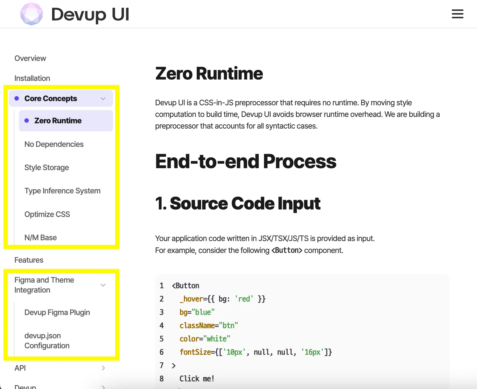Go to the Installation page
477x389 pixels.
point(32,78)
